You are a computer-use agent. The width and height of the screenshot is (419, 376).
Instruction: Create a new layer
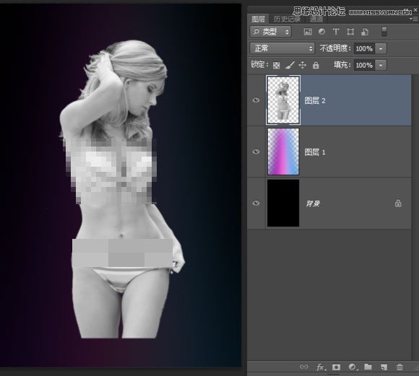[x=384, y=367]
